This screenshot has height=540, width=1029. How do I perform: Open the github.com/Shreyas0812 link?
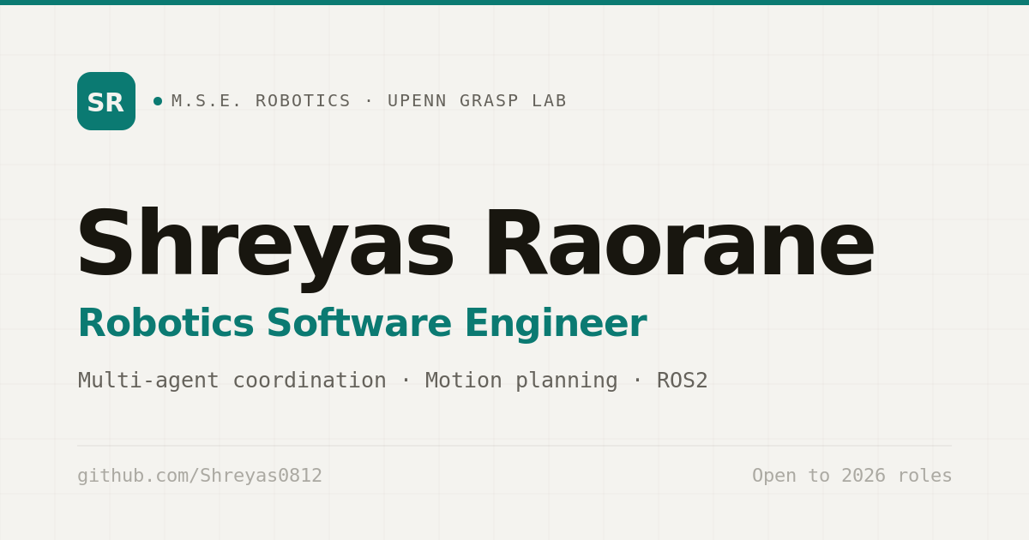click(x=200, y=476)
